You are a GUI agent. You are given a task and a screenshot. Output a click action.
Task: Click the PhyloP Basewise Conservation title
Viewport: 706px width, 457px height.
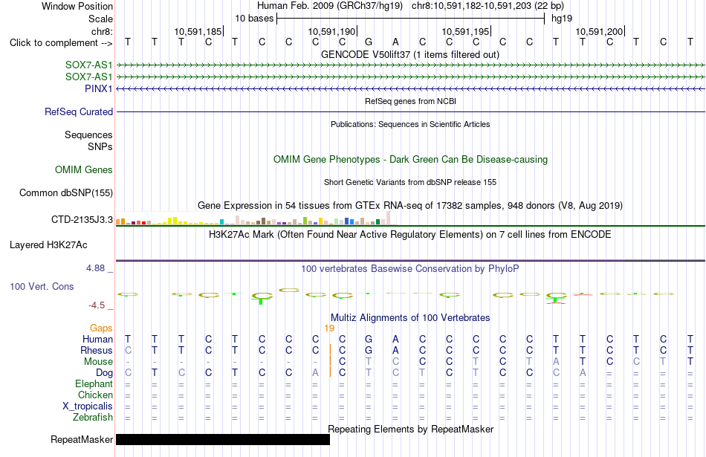(x=410, y=269)
